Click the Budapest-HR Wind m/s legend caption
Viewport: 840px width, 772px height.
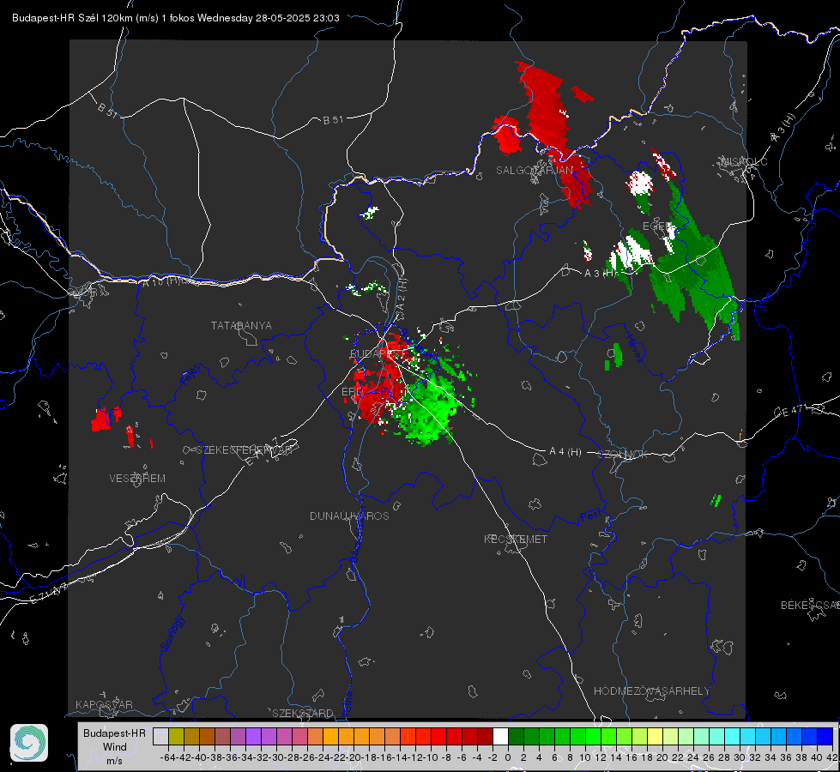click(115, 747)
